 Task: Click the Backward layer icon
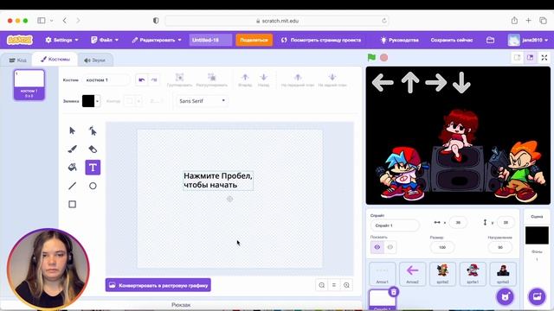(x=263, y=77)
